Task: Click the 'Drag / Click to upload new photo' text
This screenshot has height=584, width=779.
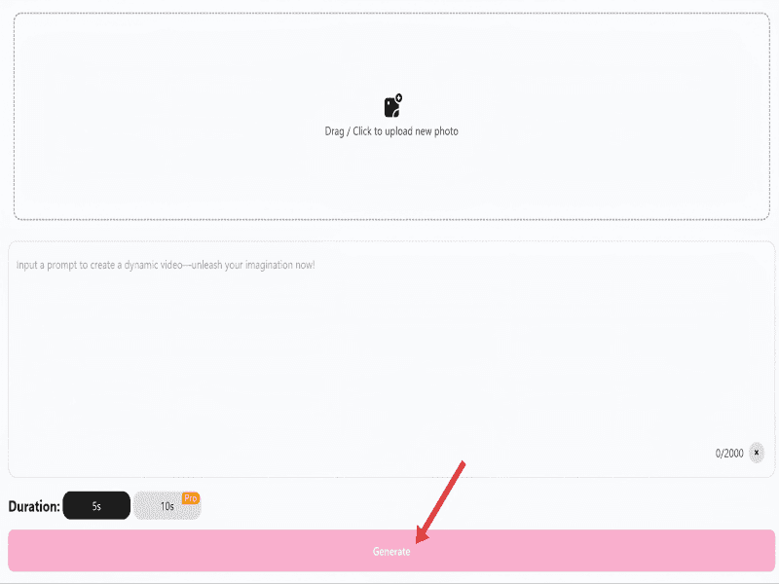Action: pos(391,131)
